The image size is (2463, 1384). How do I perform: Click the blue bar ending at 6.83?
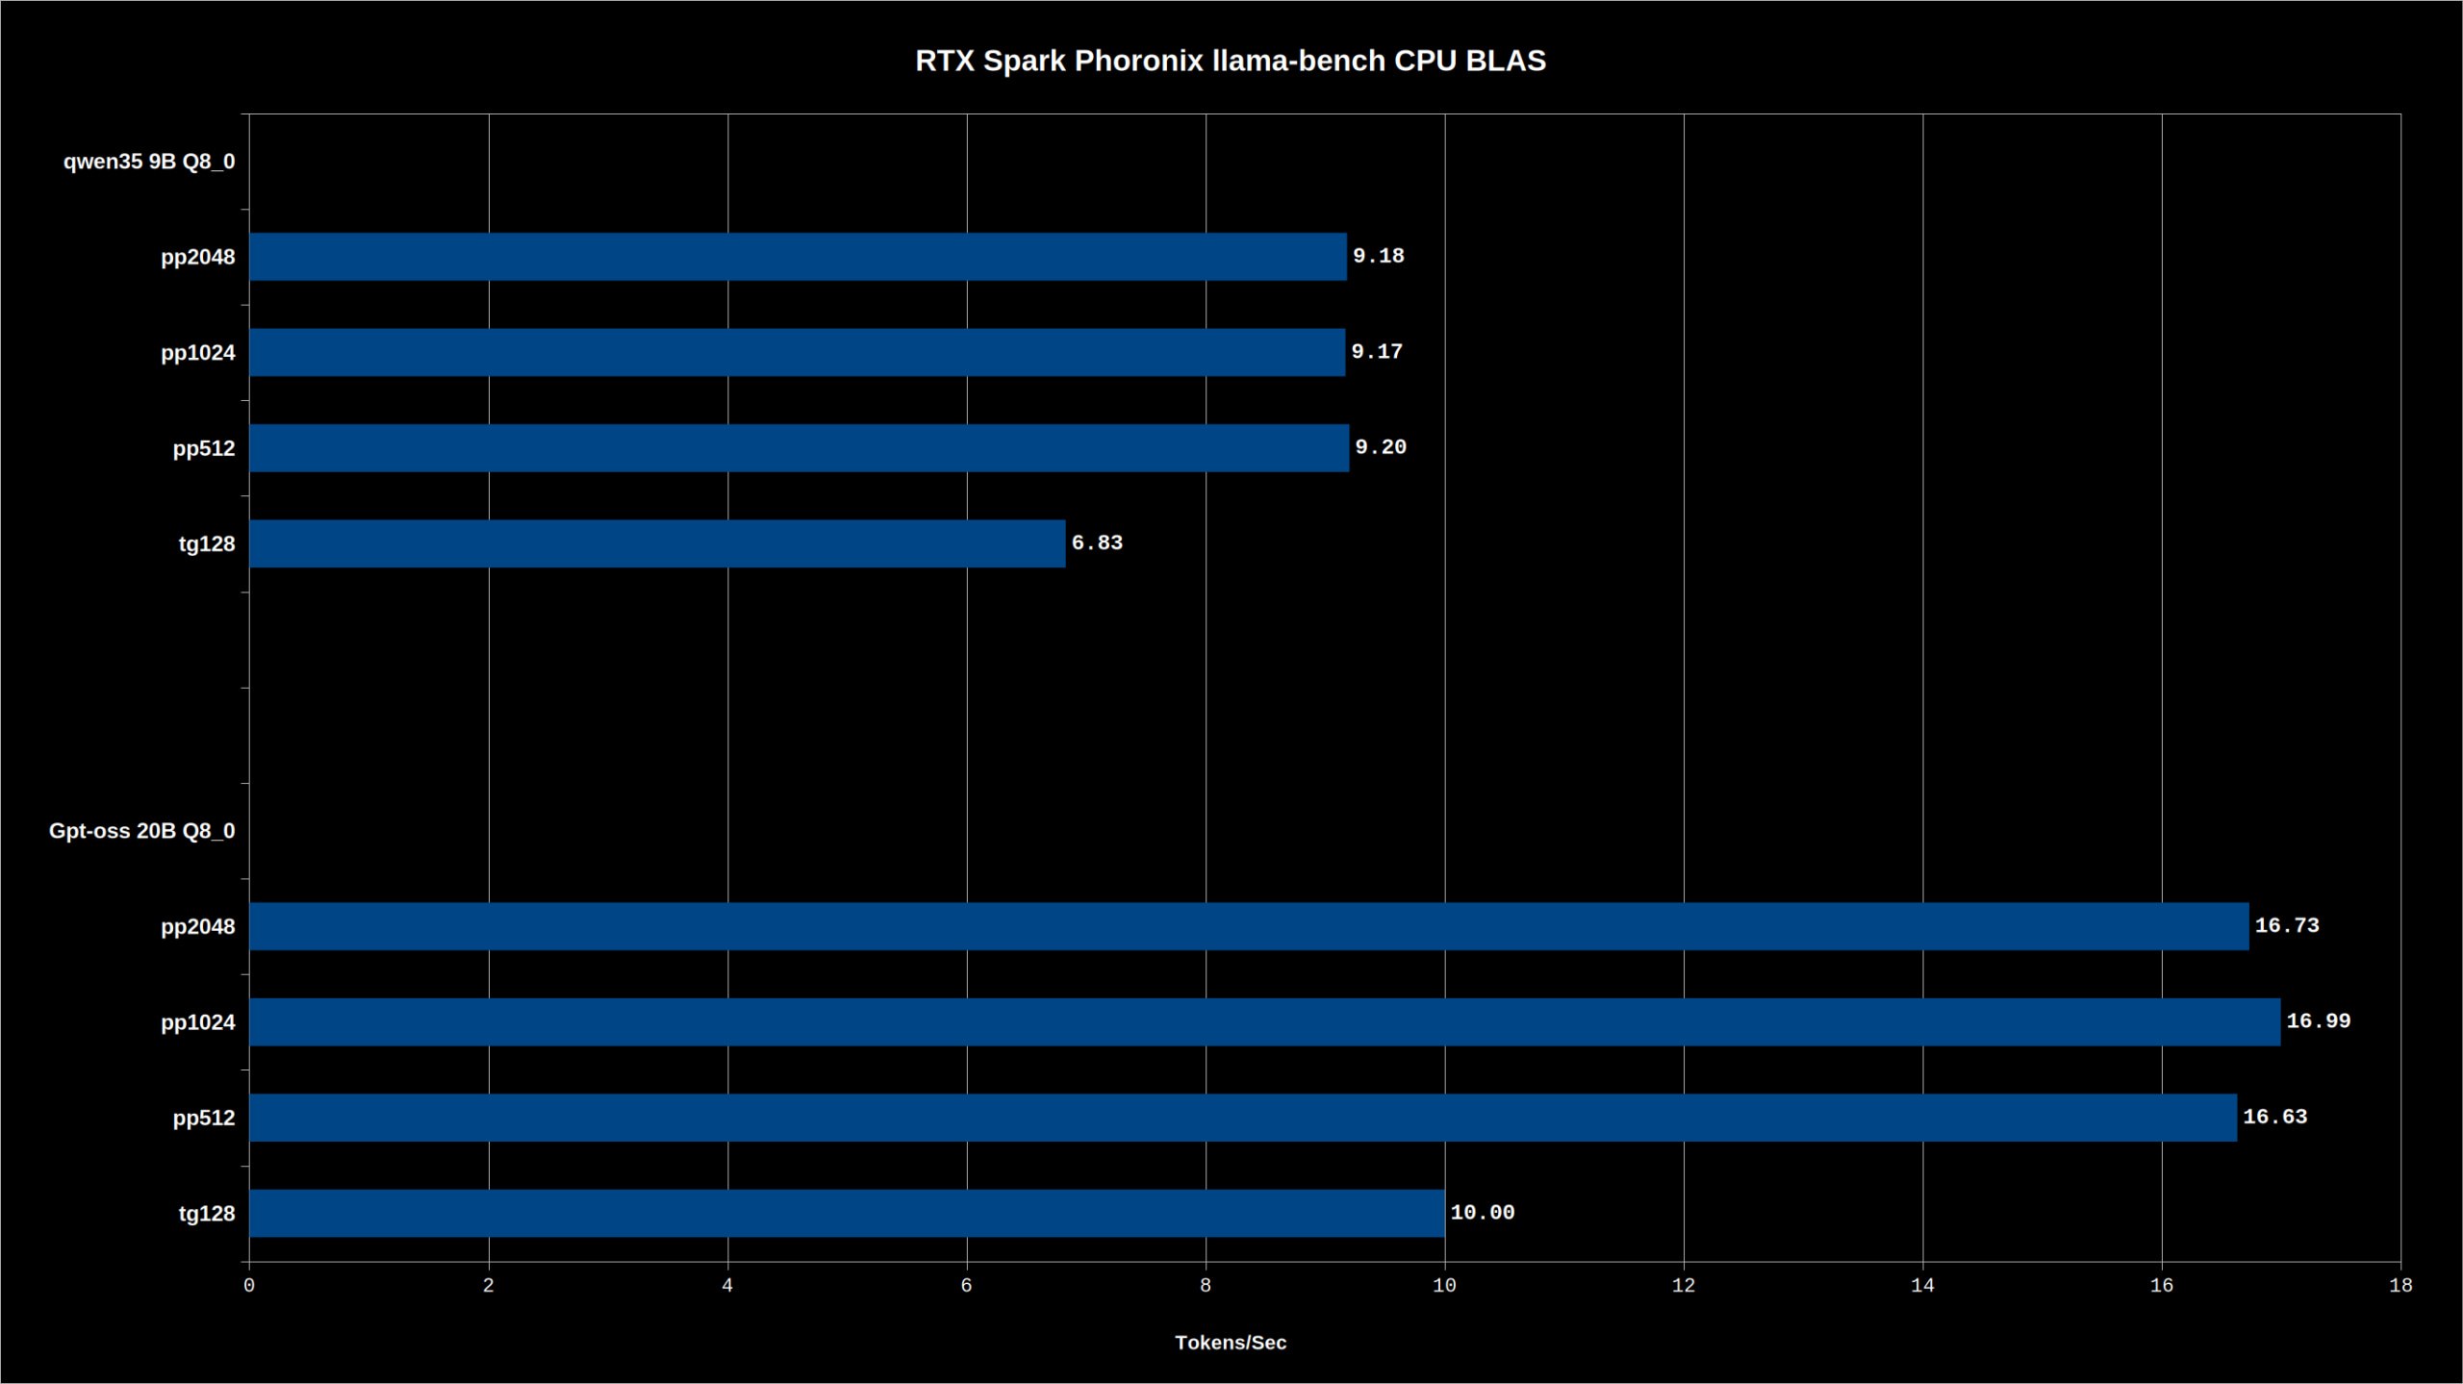[x=657, y=543]
